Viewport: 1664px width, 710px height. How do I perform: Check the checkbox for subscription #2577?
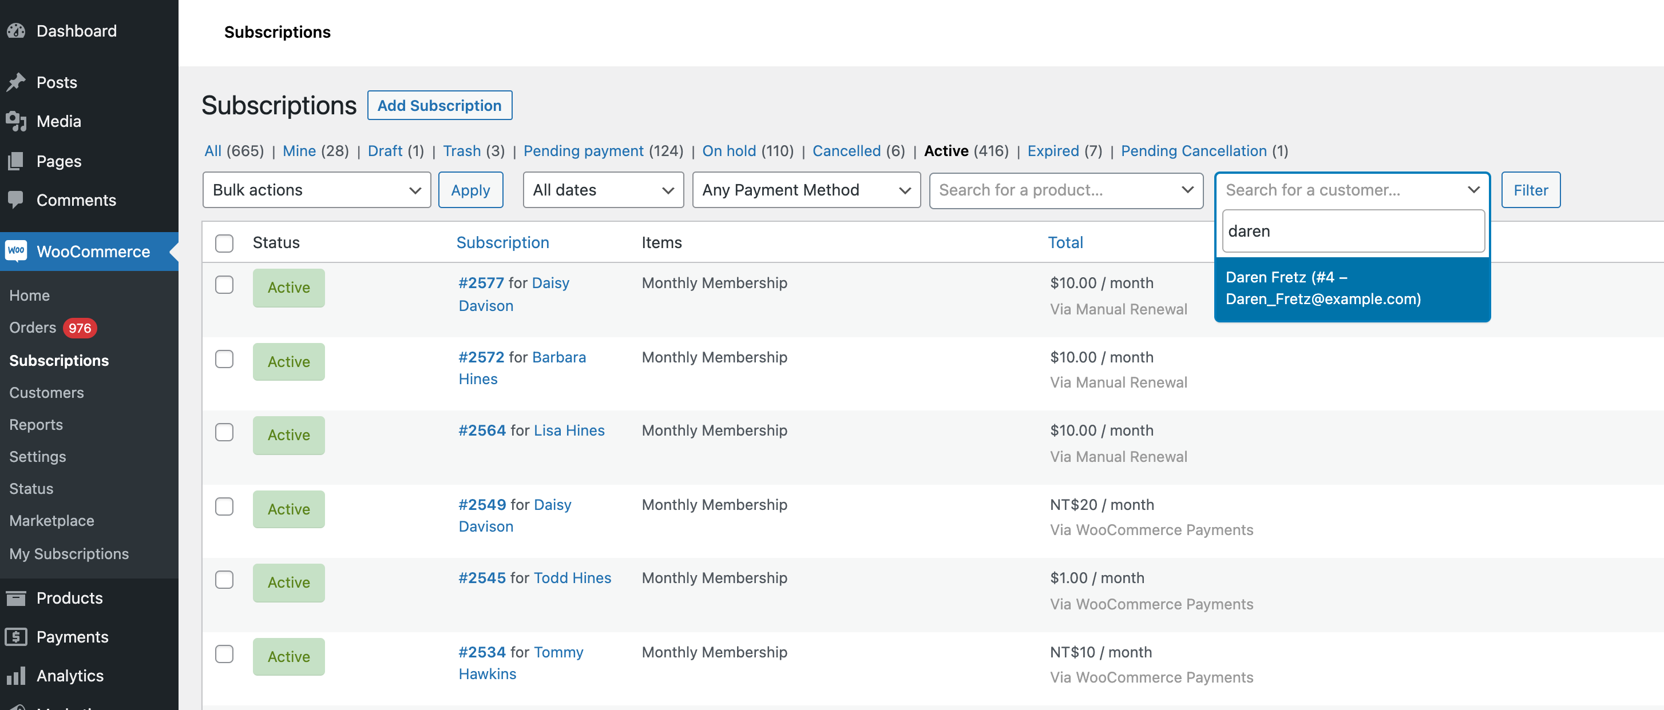224,285
